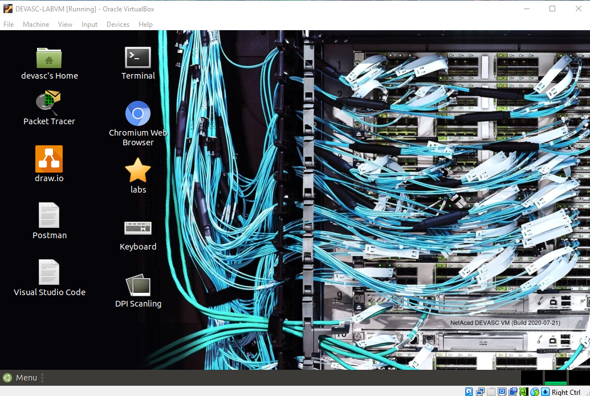590x396 pixels.
Task: Expand the Input menu
Action: point(89,25)
